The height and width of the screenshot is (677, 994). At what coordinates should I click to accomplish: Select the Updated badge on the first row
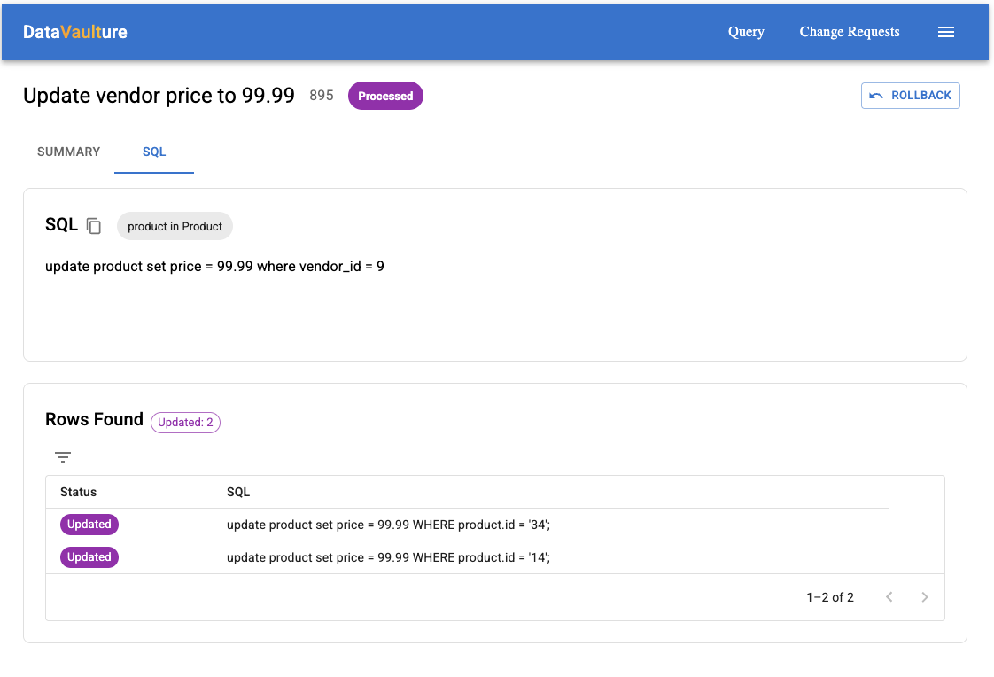click(x=89, y=524)
